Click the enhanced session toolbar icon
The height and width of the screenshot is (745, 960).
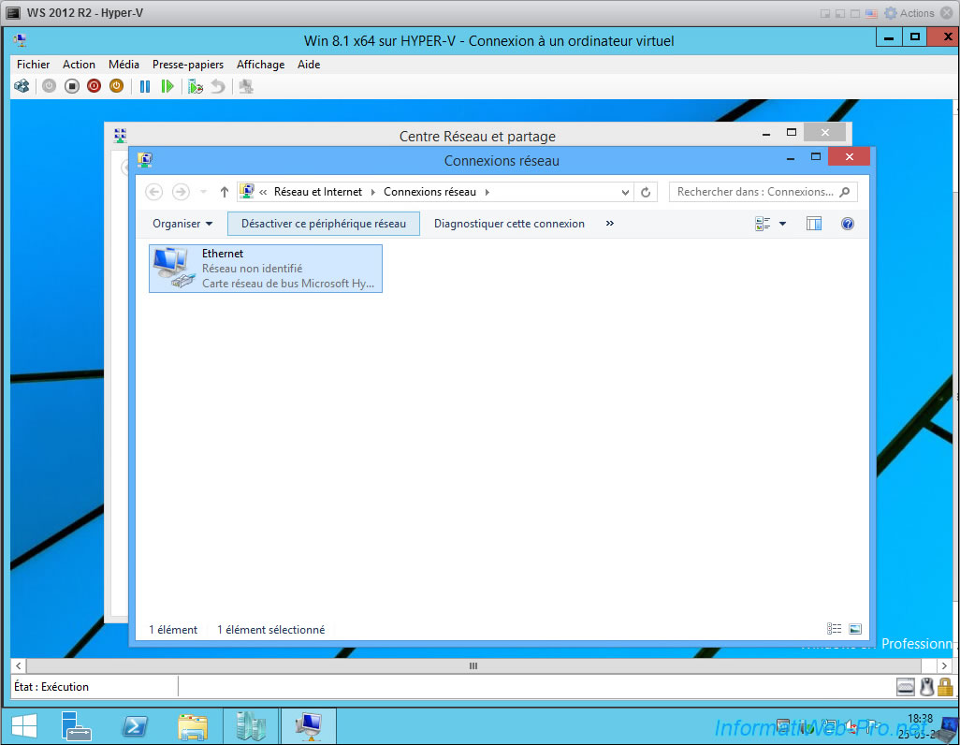point(246,86)
